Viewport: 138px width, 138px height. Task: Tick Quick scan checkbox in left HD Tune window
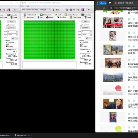[x=7, y=25]
